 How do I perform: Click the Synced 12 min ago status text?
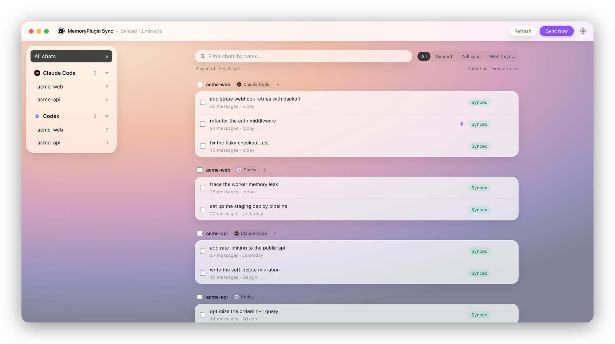click(141, 31)
